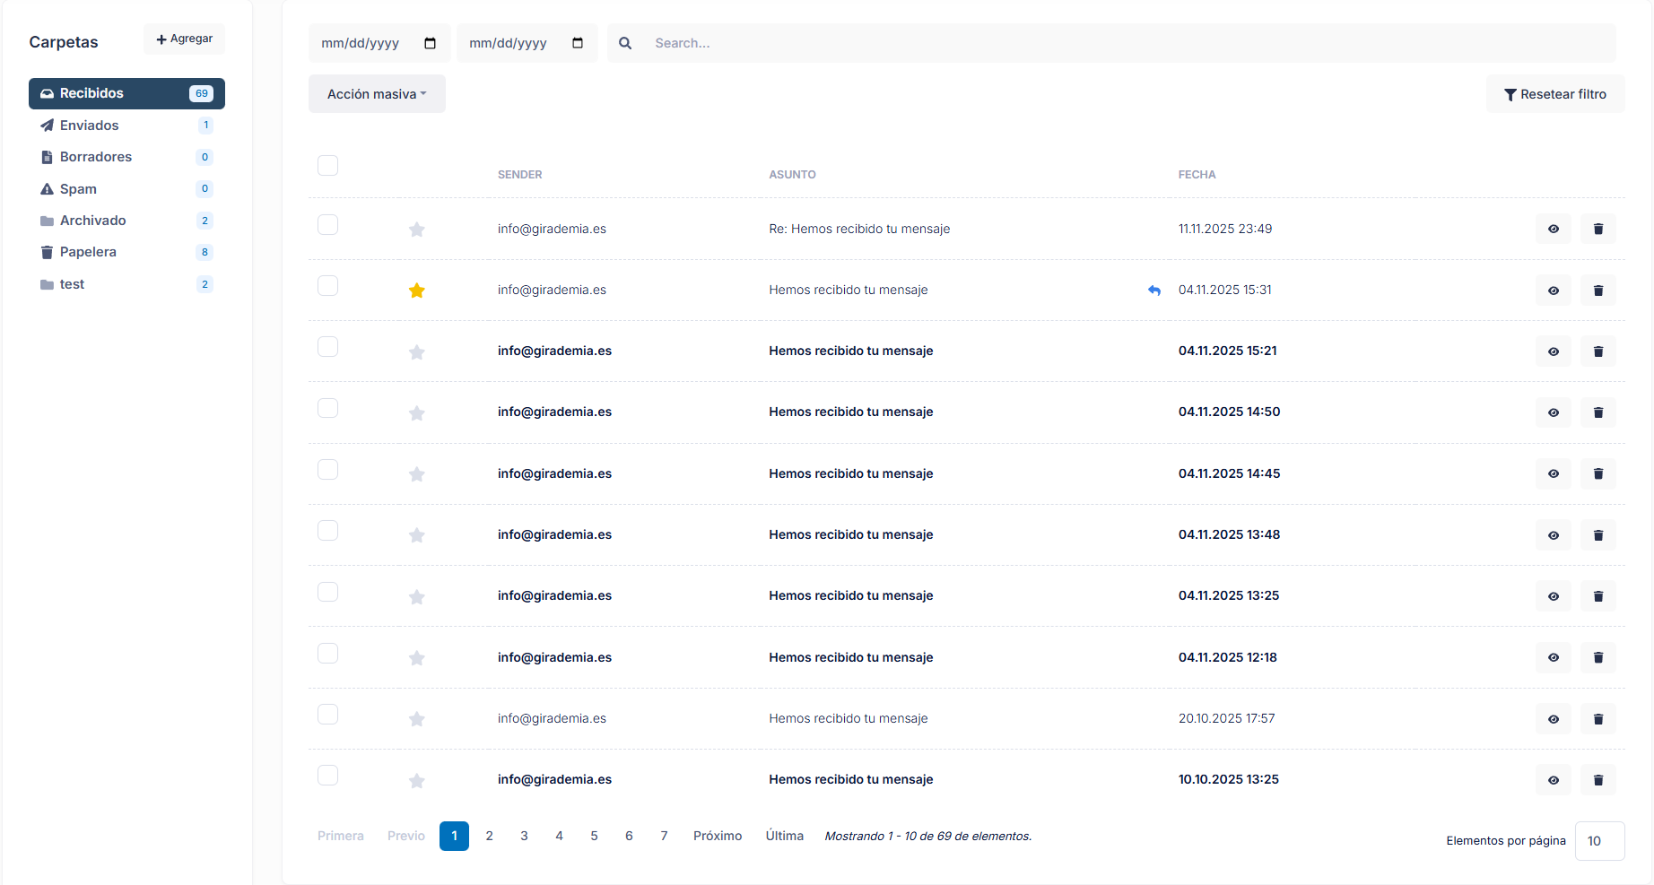Open the Acción masiva dropdown

coord(376,93)
